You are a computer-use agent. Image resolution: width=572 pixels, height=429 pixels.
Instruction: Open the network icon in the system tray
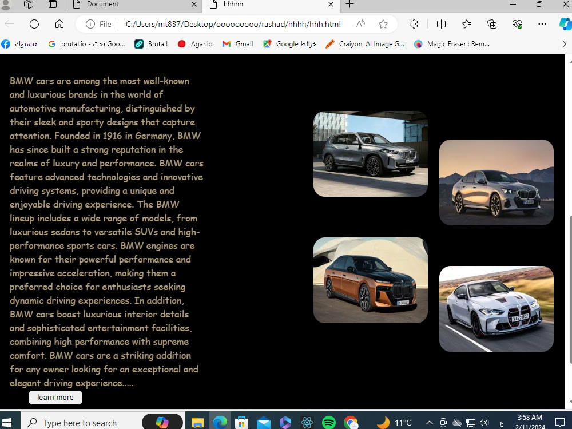pyautogui.click(x=471, y=423)
